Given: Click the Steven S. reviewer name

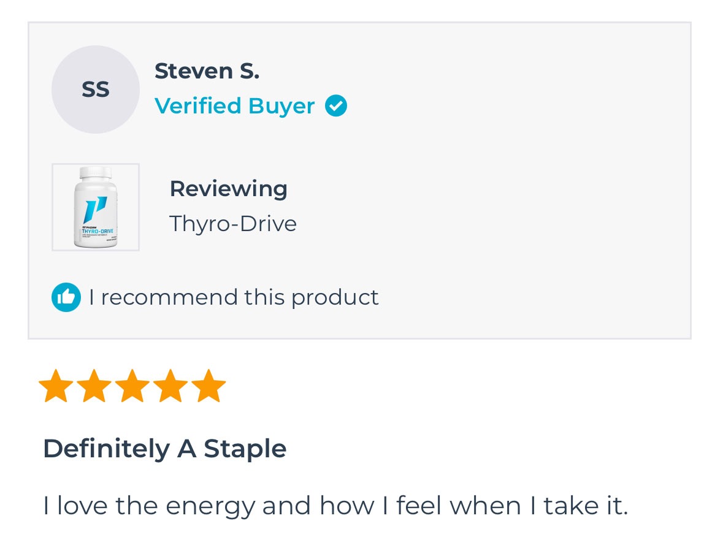Looking at the screenshot, I should (207, 71).
